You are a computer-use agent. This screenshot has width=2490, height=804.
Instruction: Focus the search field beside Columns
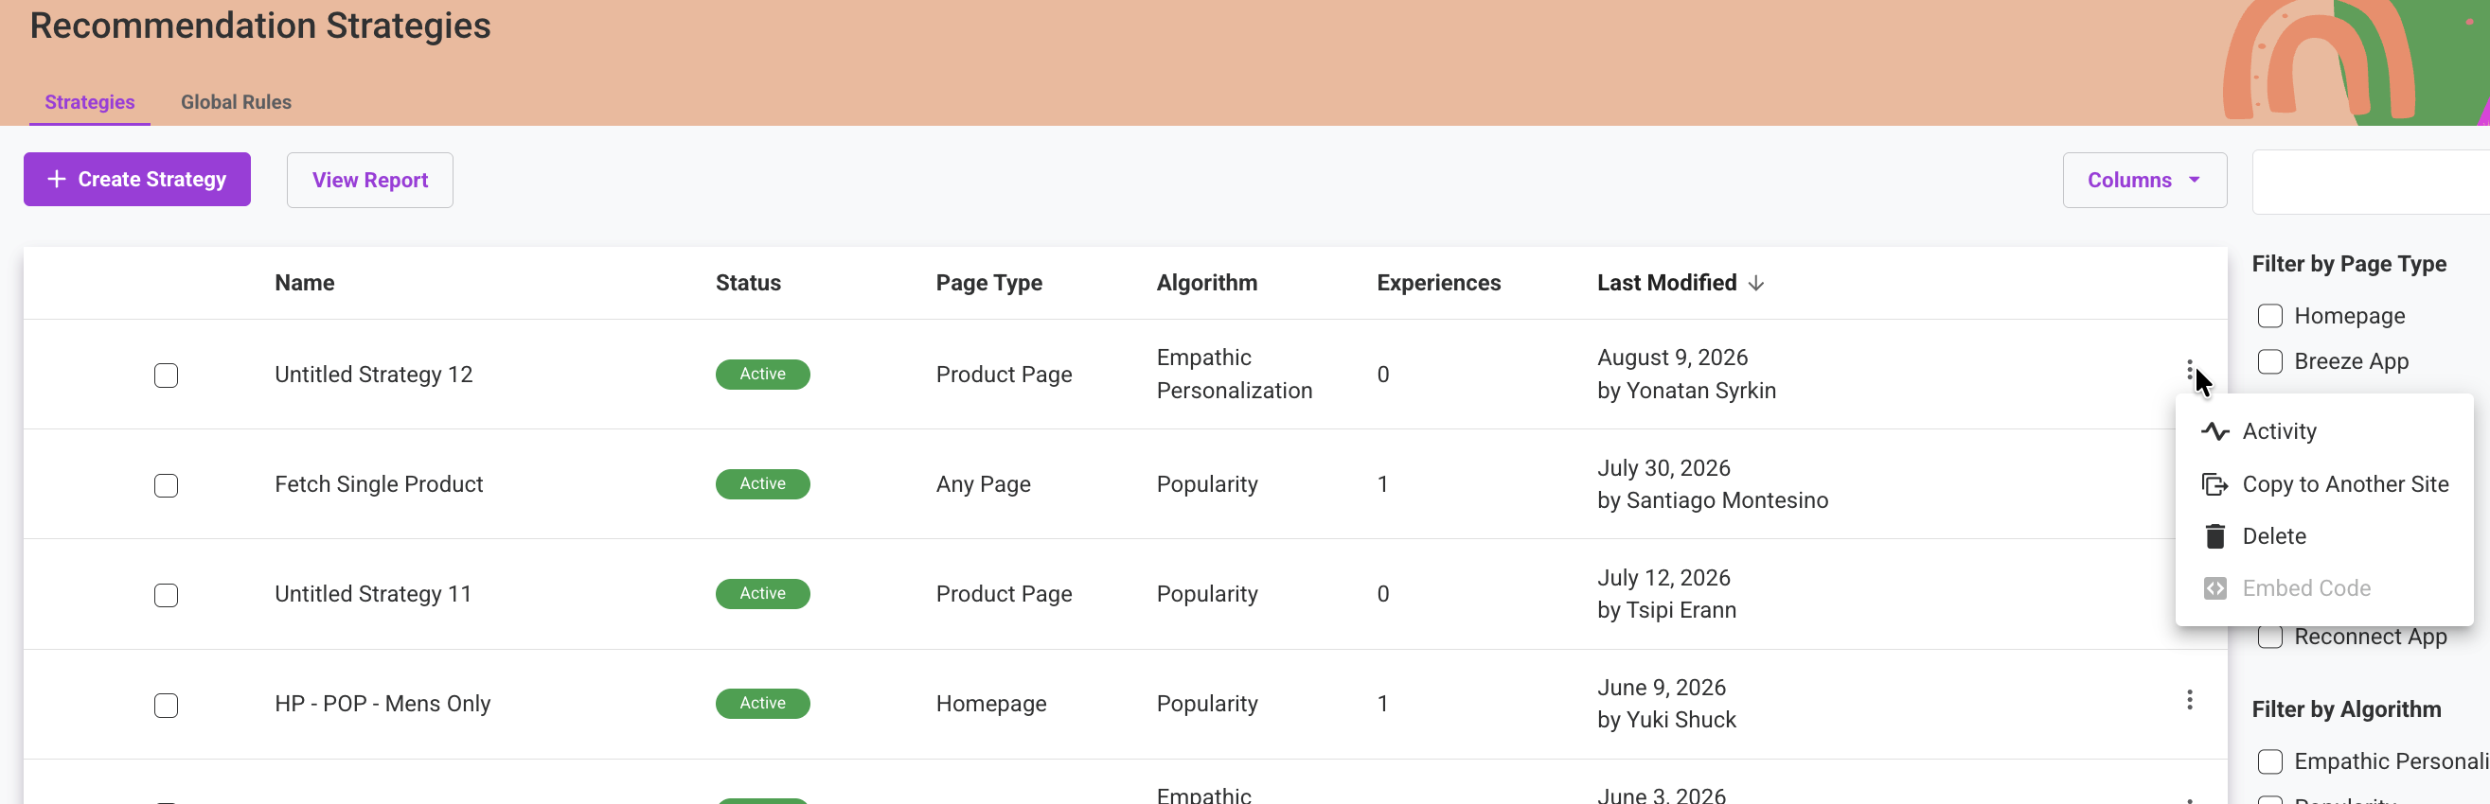2370,182
